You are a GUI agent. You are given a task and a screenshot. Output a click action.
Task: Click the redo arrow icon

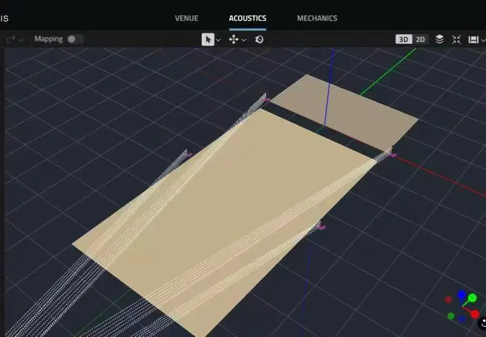tap(10, 40)
